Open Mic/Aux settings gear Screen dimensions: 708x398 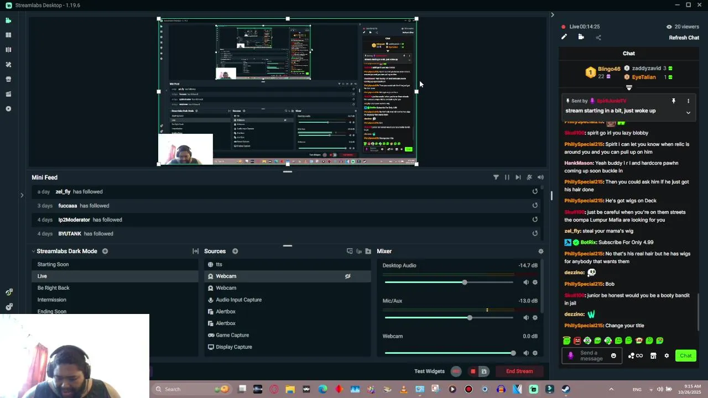pos(535,318)
